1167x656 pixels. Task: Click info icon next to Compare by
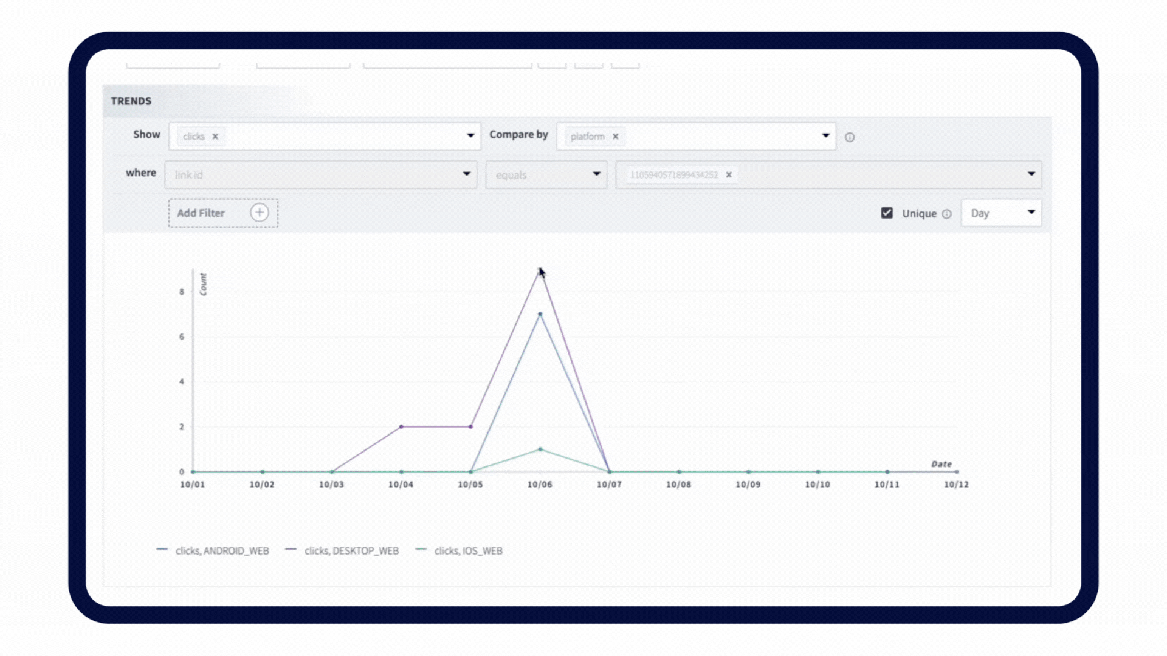850,137
